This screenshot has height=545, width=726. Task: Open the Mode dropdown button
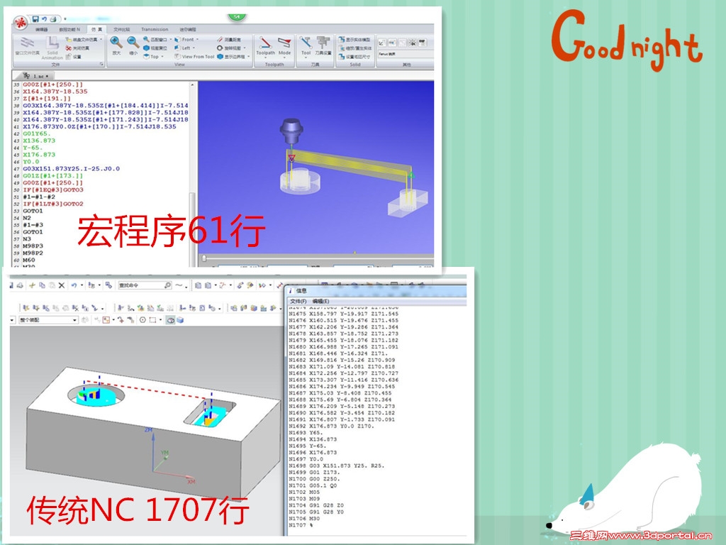point(284,47)
